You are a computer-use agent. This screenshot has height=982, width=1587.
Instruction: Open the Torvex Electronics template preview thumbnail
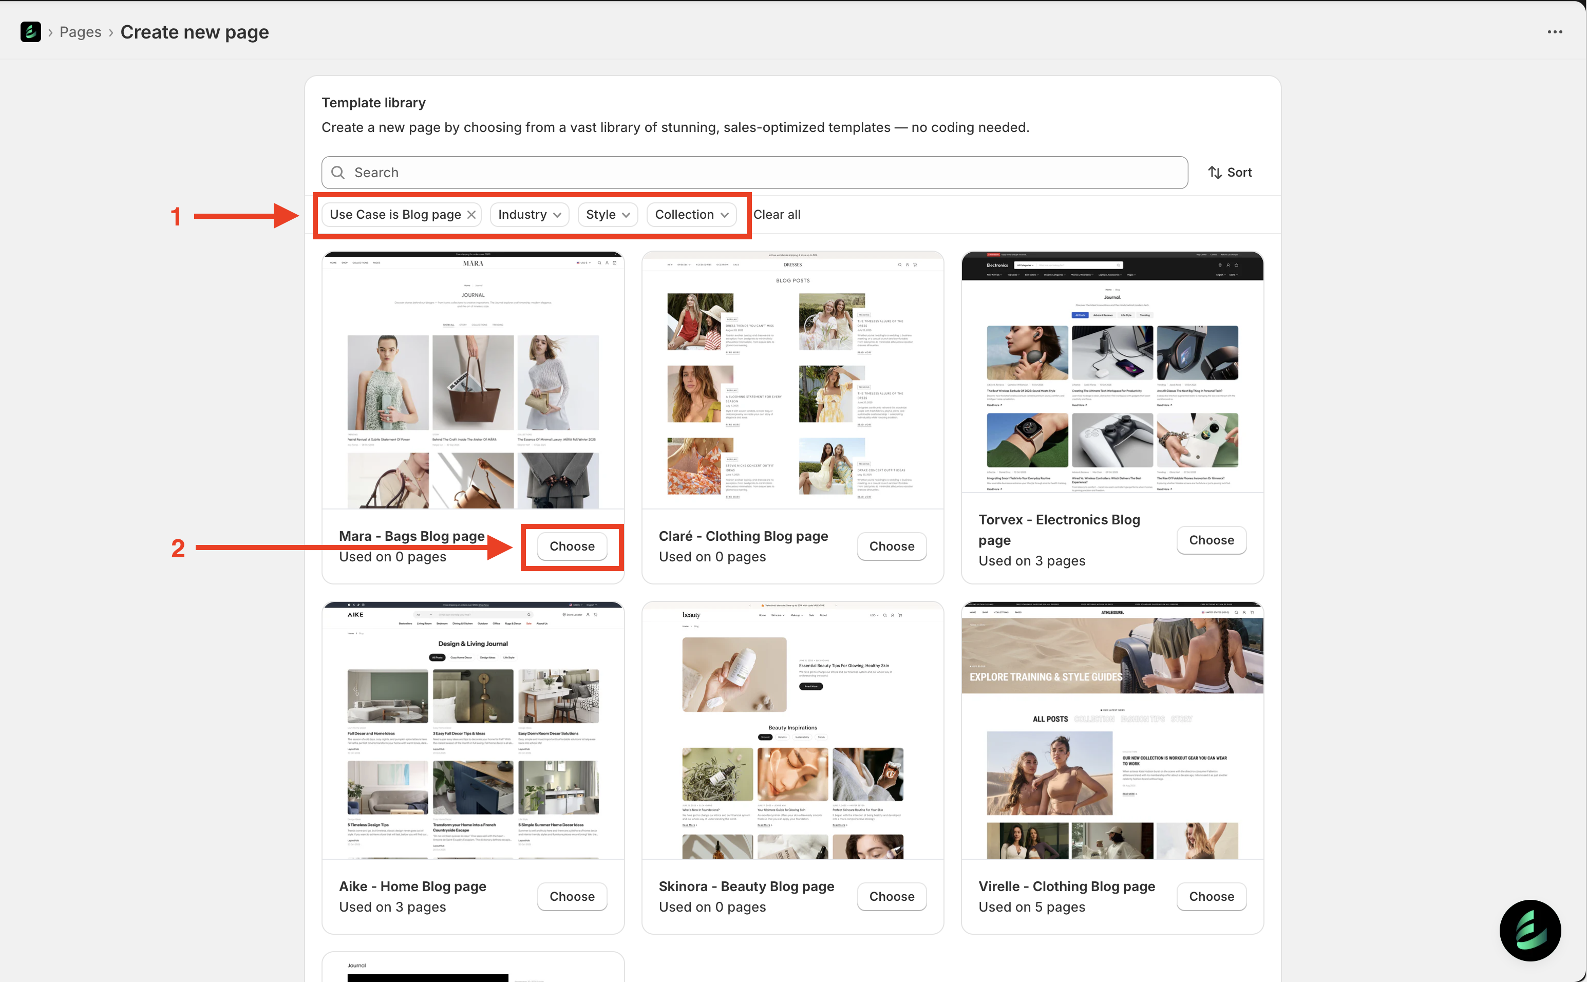click(x=1112, y=373)
